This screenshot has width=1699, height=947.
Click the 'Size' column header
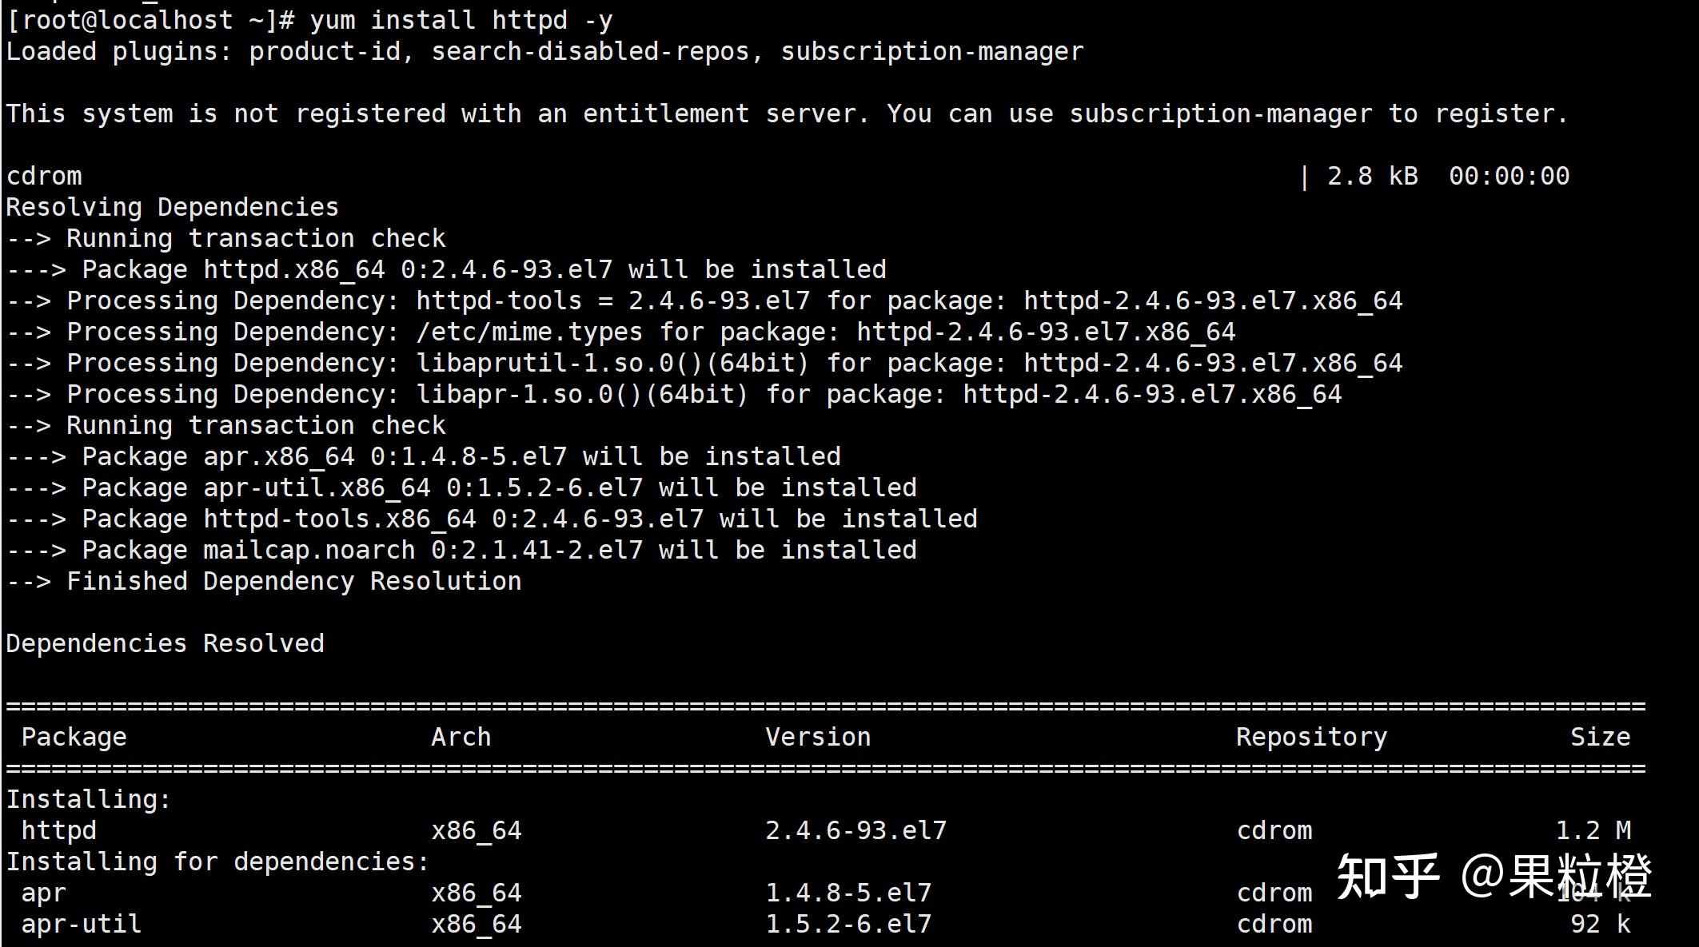tap(1601, 737)
